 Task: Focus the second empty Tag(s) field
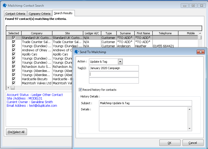pos(114,74)
